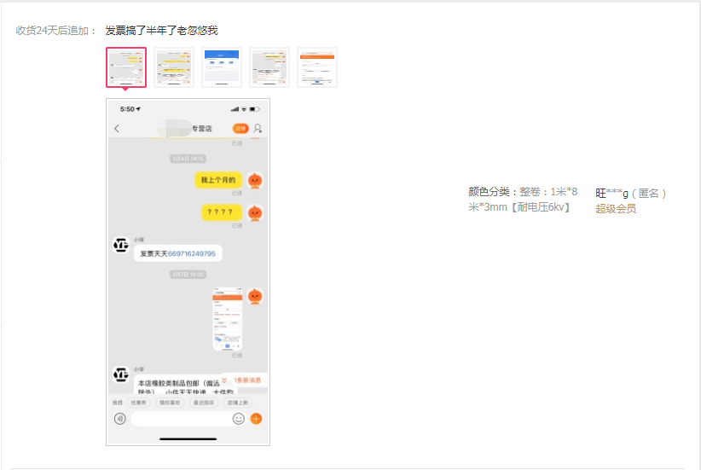Tap the 最近购买 quick chip

pyautogui.click(x=205, y=402)
